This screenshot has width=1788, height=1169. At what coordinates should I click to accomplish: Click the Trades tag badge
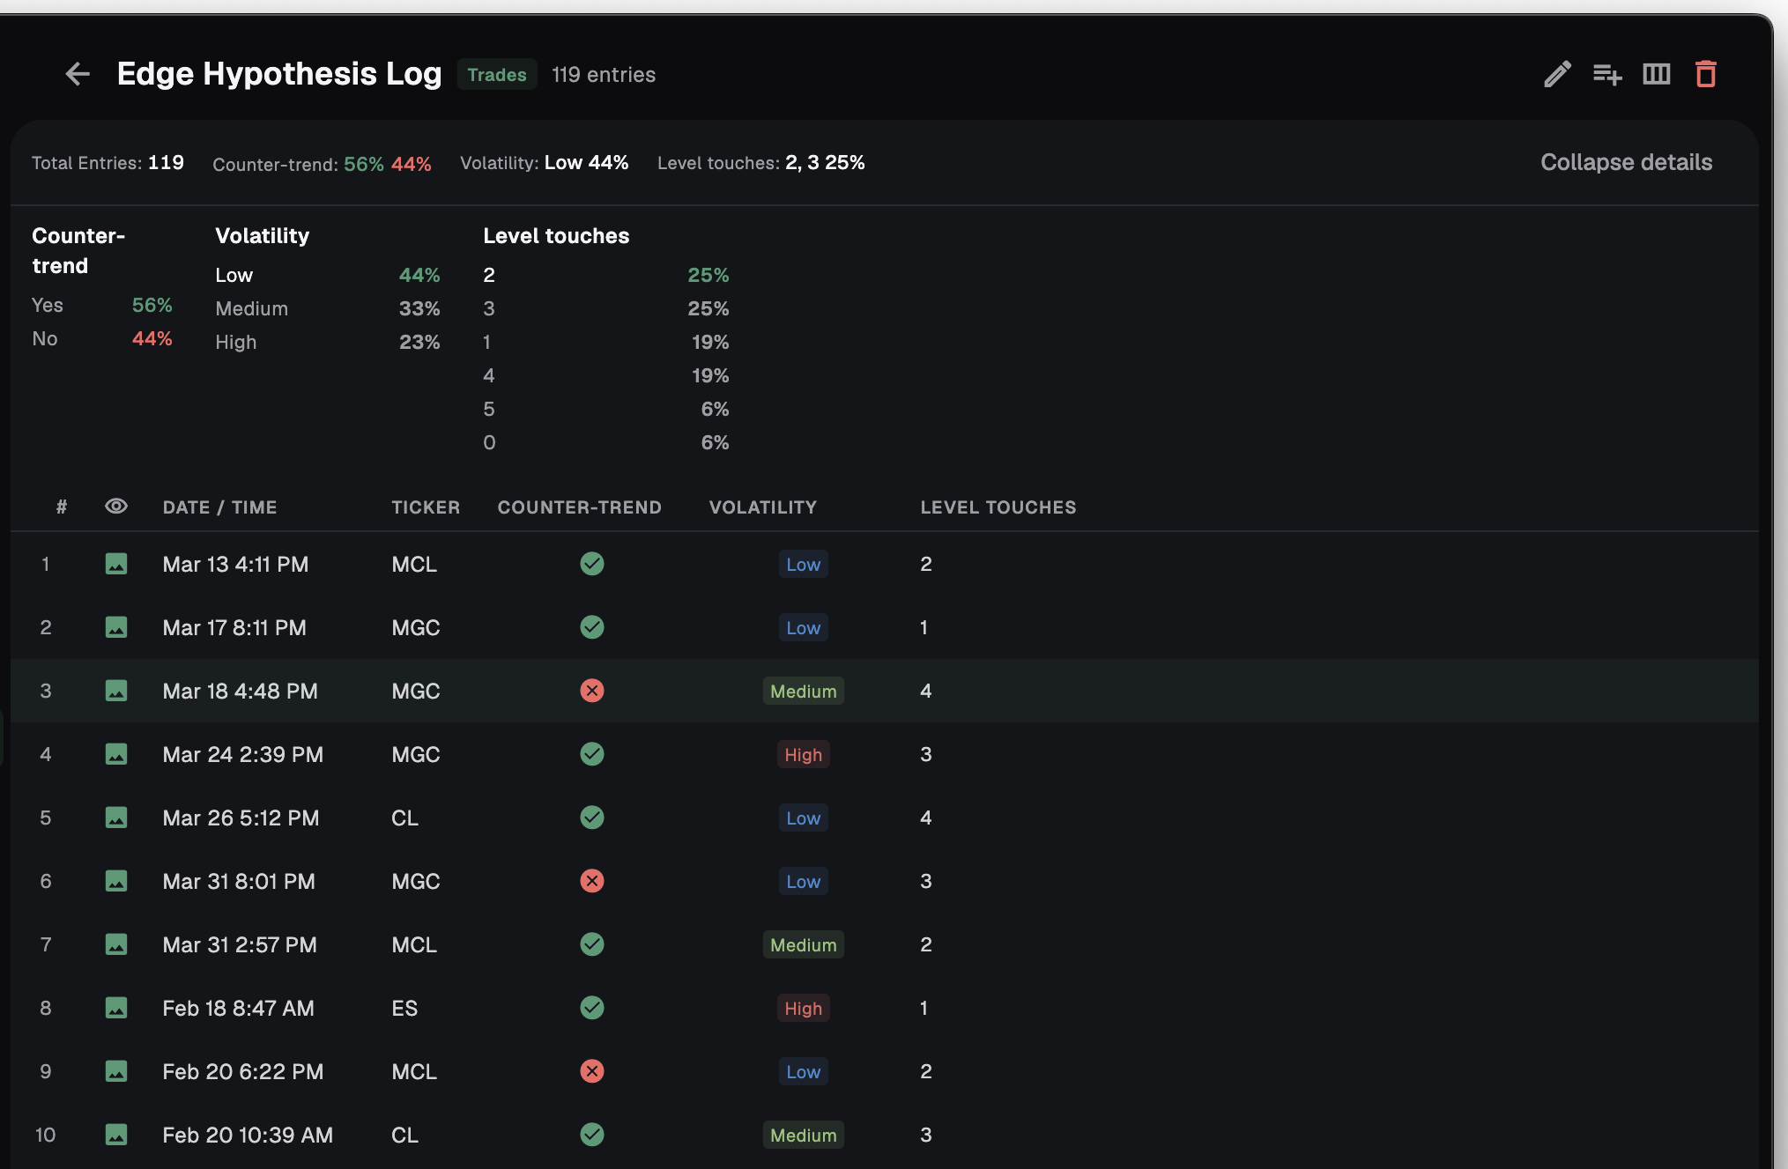(x=497, y=75)
